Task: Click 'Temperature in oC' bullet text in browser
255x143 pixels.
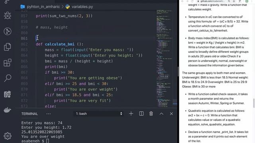Action: tap(218, 24)
